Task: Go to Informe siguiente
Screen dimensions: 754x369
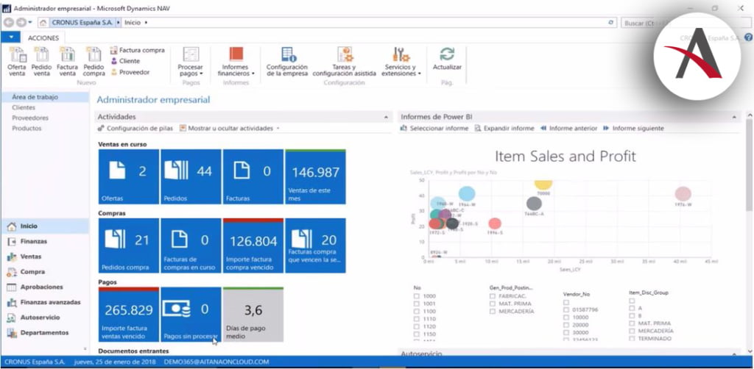Action: 633,129
